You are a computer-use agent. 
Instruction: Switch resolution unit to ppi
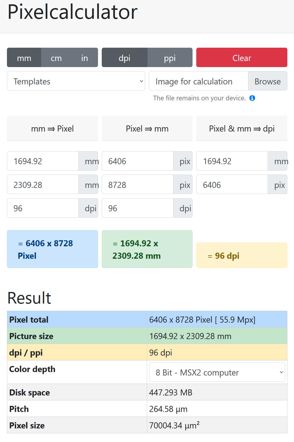tap(170, 58)
